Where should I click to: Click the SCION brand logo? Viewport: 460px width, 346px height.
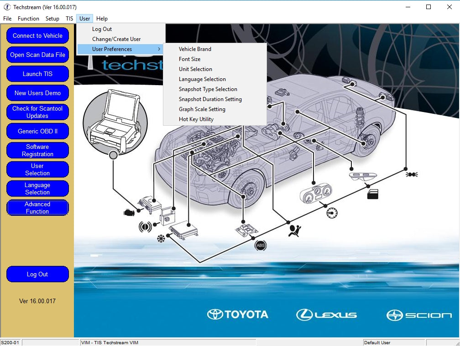[419, 314]
